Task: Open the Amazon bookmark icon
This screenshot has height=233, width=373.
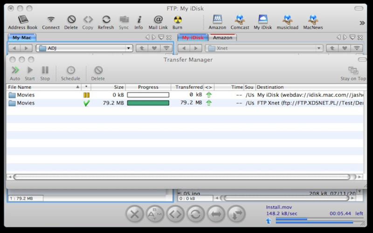Action: click(x=217, y=22)
